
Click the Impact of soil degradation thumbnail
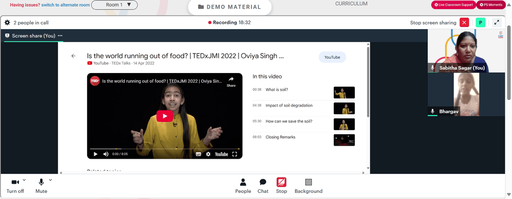(x=344, y=108)
